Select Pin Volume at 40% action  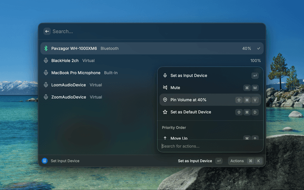point(188,100)
